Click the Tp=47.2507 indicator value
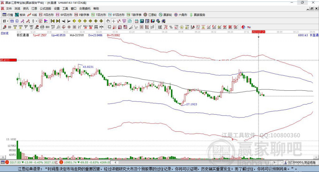This screenshot has height=172, width=319. click(x=40, y=35)
